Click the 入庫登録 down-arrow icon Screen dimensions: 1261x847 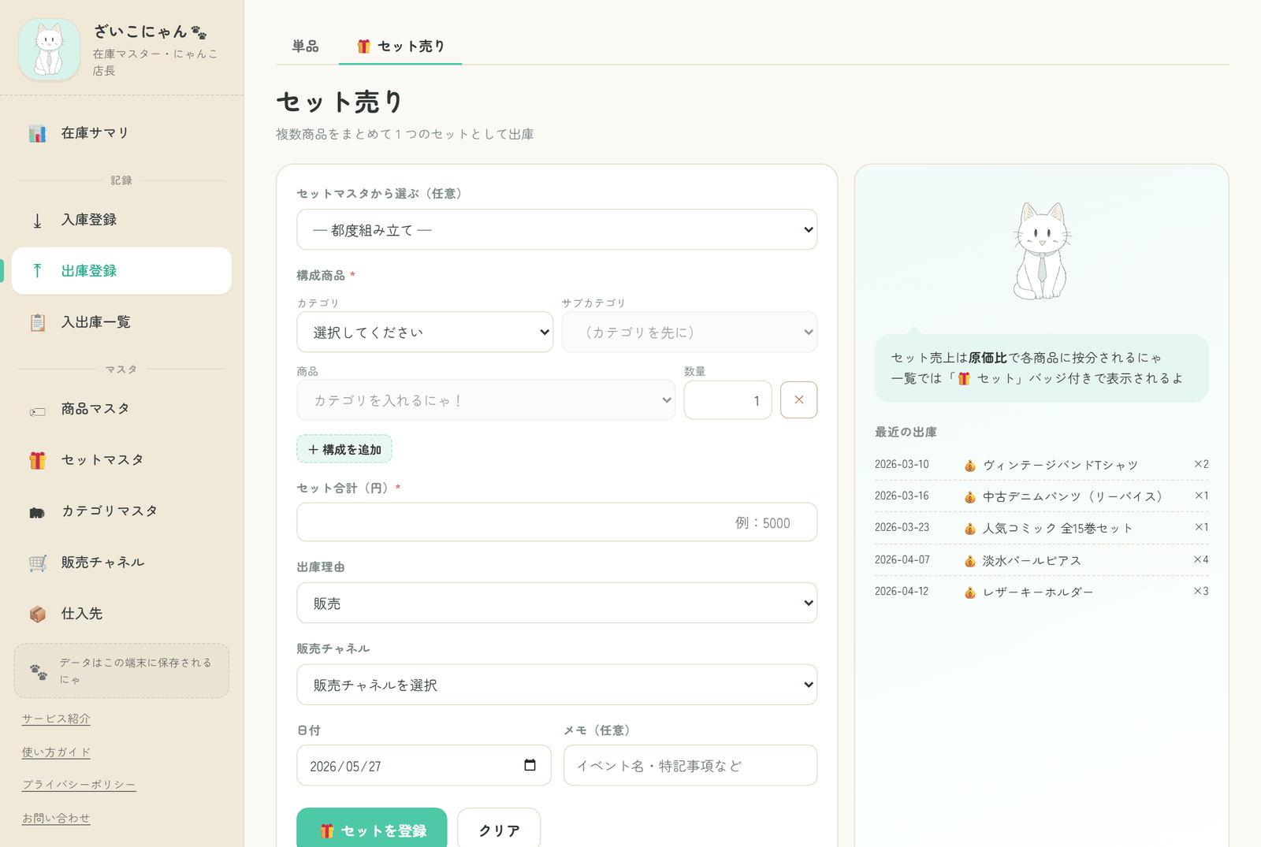click(x=37, y=220)
